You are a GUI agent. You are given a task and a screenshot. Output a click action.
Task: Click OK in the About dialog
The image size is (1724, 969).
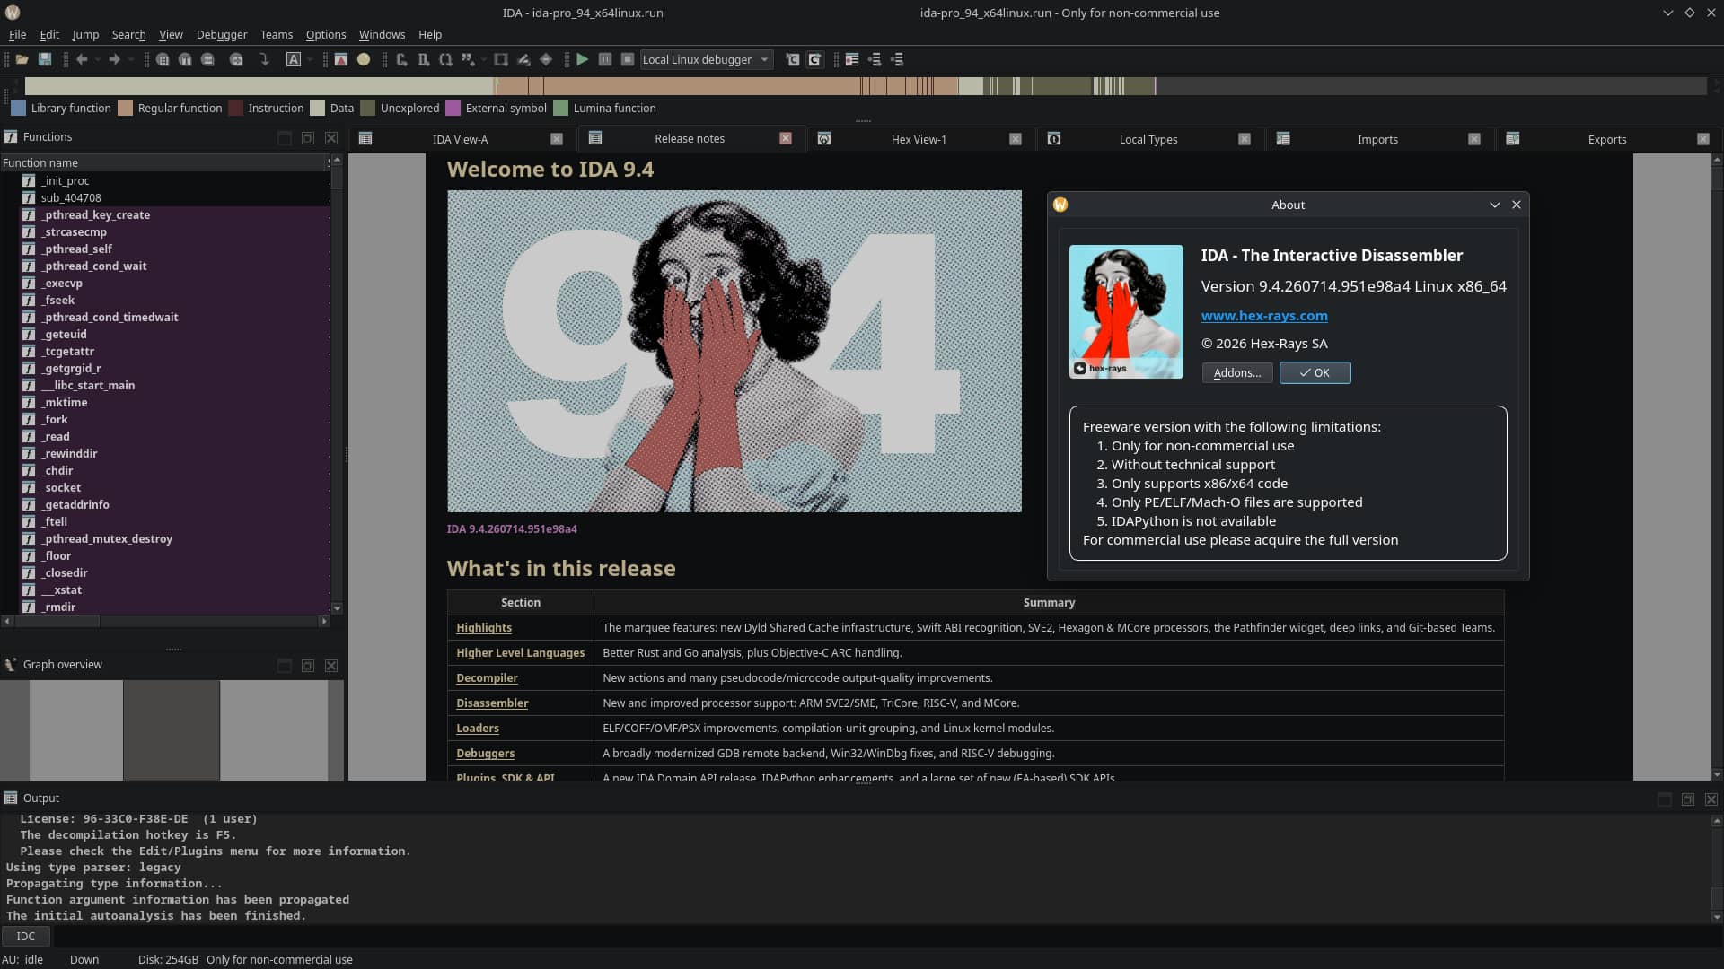pos(1315,372)
